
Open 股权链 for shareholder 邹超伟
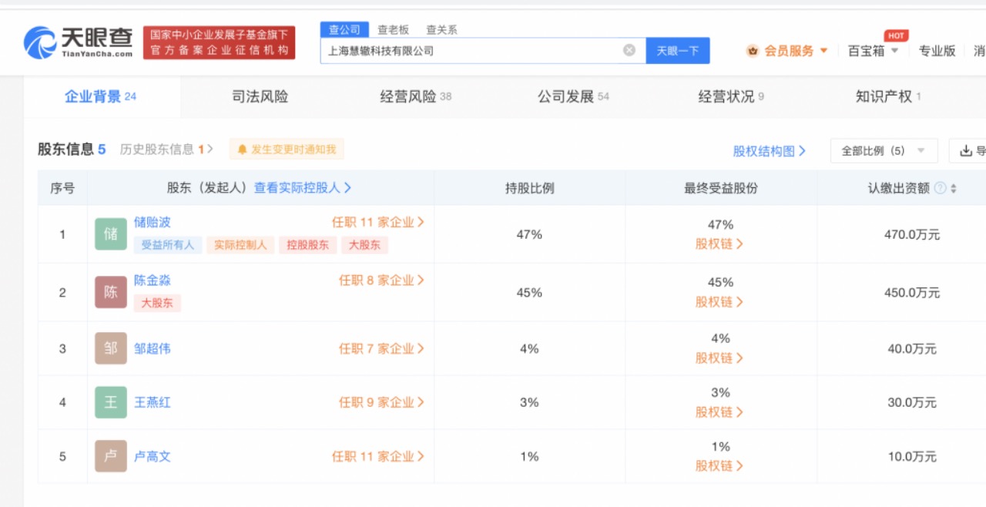pos(719,358)
